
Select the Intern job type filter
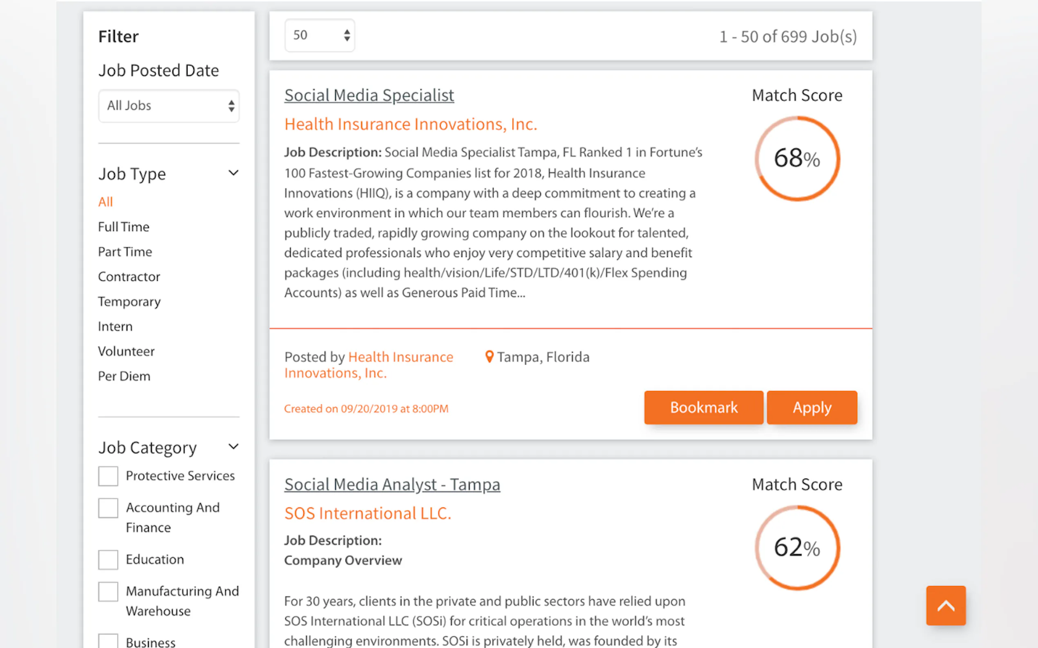tap(115, 326)
